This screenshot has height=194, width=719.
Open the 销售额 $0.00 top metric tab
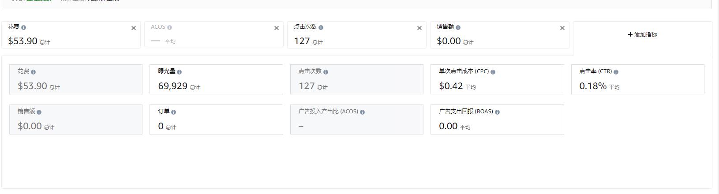click(x=499, y=35)
